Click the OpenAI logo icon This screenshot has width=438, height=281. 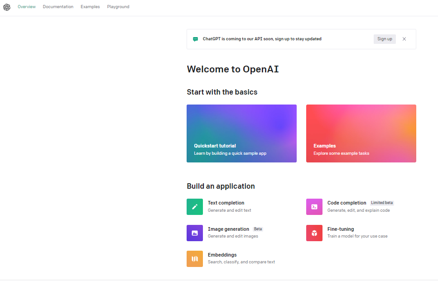tap(7, 7)
